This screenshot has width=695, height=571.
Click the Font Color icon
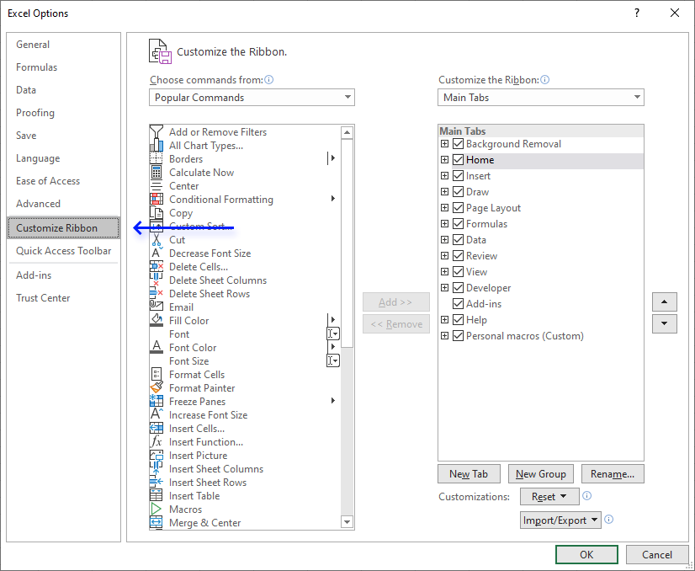point(156,347)
